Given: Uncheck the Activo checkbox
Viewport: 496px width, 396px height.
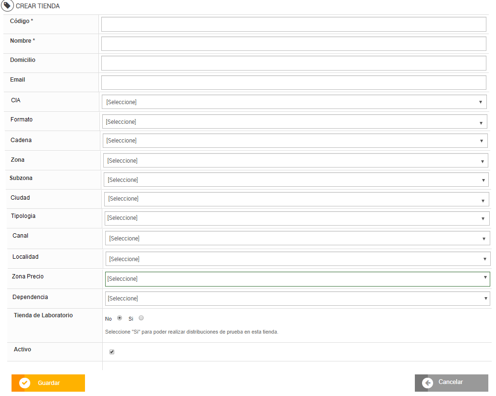Looking at the screenshot, I should (112, 352).
